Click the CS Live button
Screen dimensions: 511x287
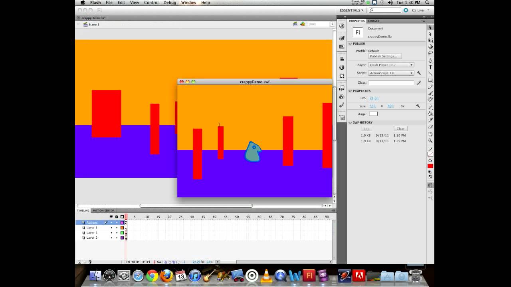pyautogui.click(x=417, y=10)
